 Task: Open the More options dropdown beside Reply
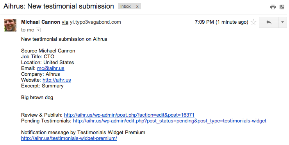282,22
